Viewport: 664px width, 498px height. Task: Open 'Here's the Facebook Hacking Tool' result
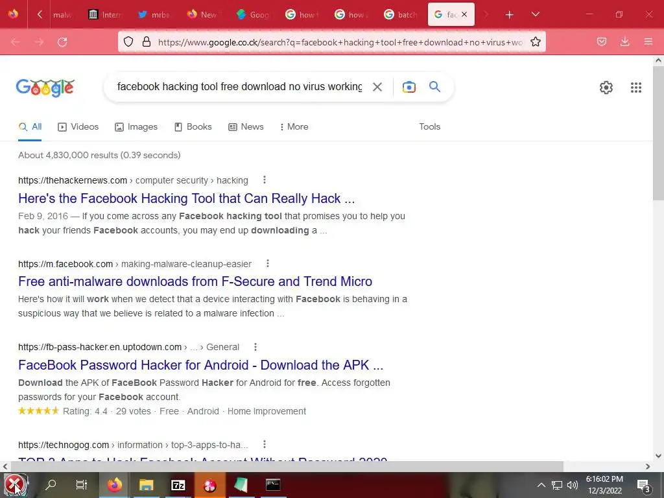pyautogui.click(x=186, y=198)
